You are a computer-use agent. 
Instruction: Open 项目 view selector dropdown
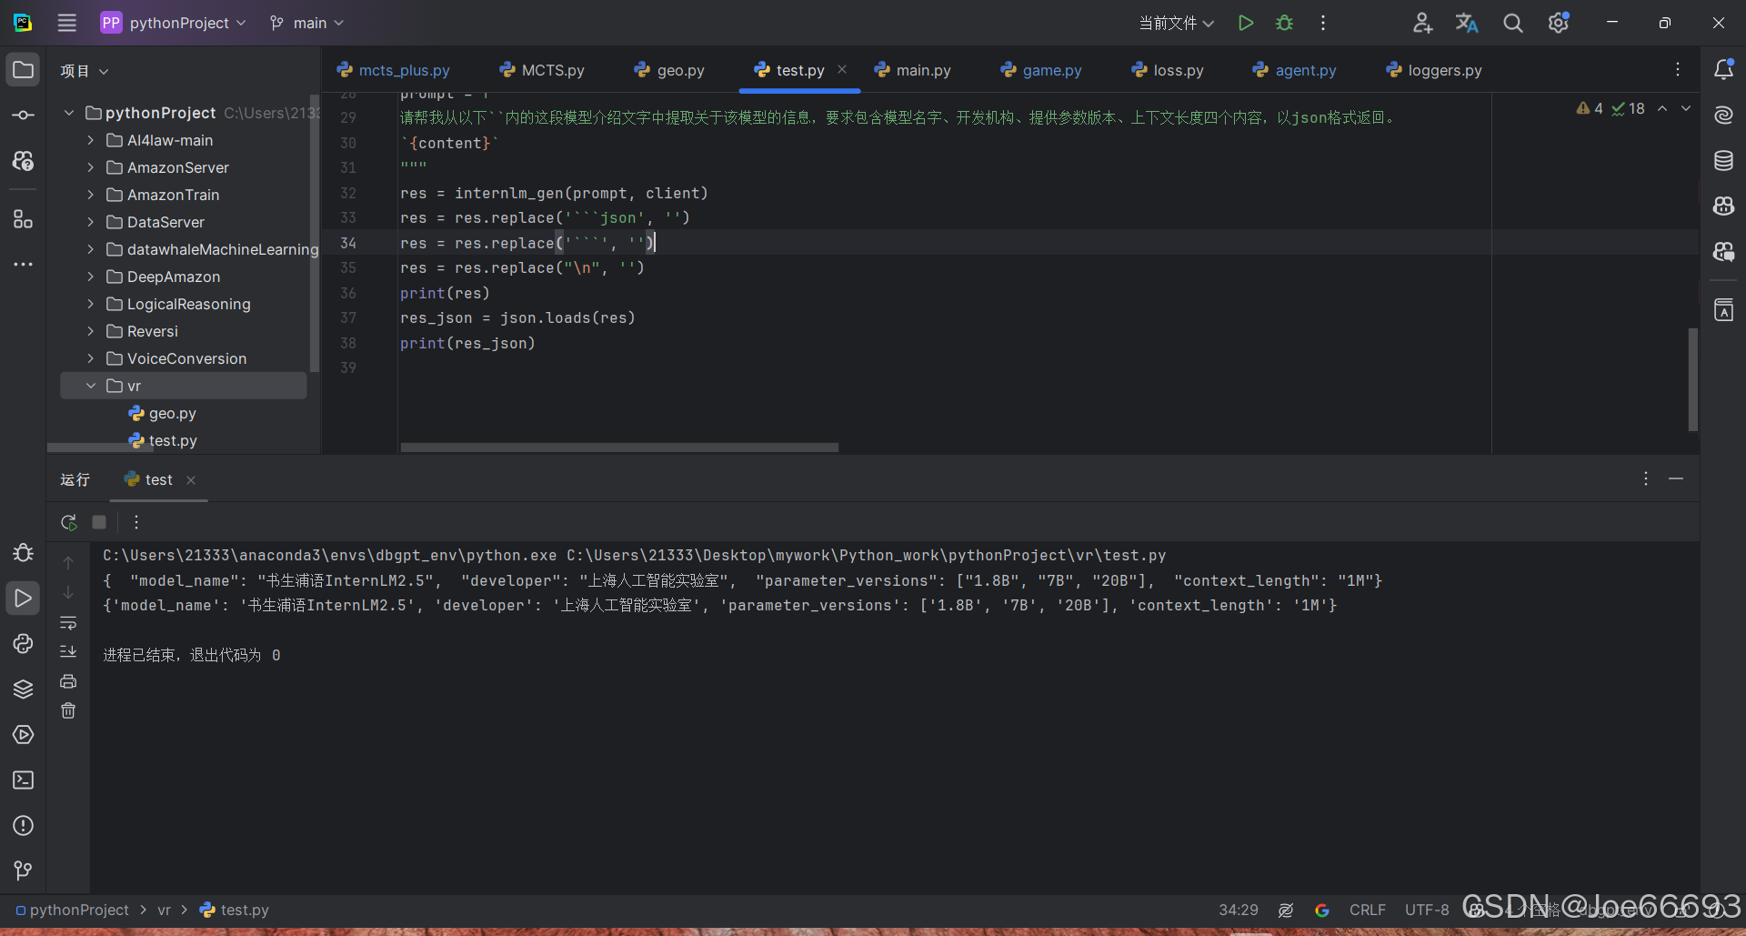coord(85,71)
